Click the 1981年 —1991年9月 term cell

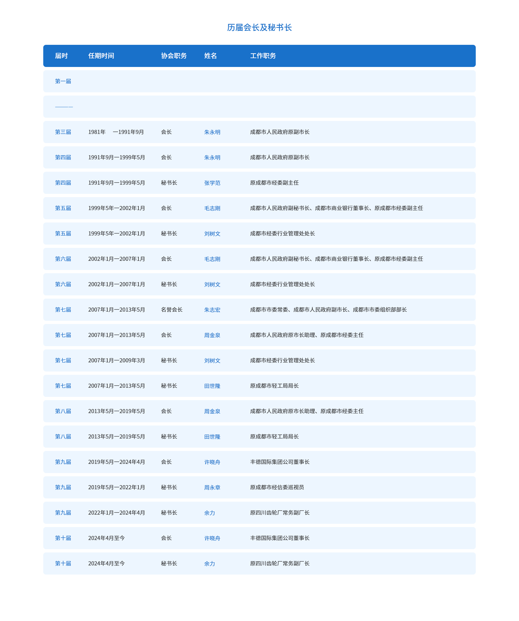click(x=116, y=132)
